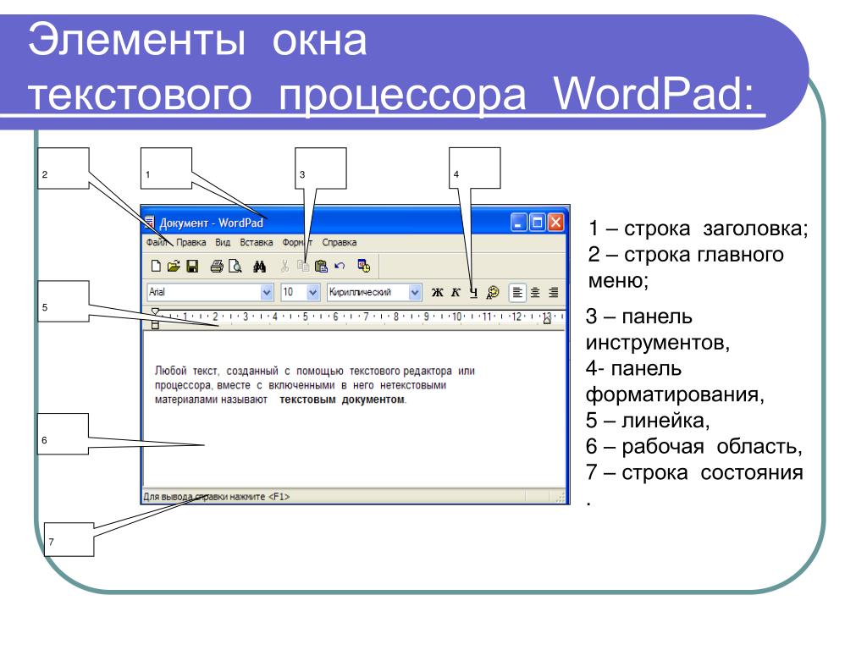Click inside the font size field
Image resolution: width=867 pixels, height=650 pixels.
point(294,292)
